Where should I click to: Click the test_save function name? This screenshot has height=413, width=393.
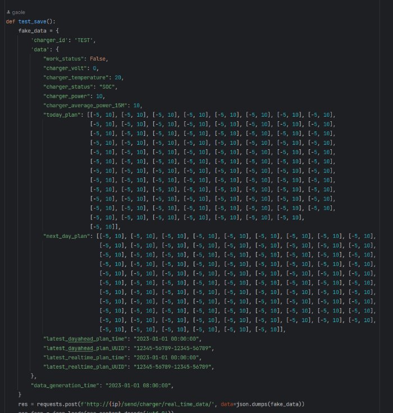pos(35,21)
